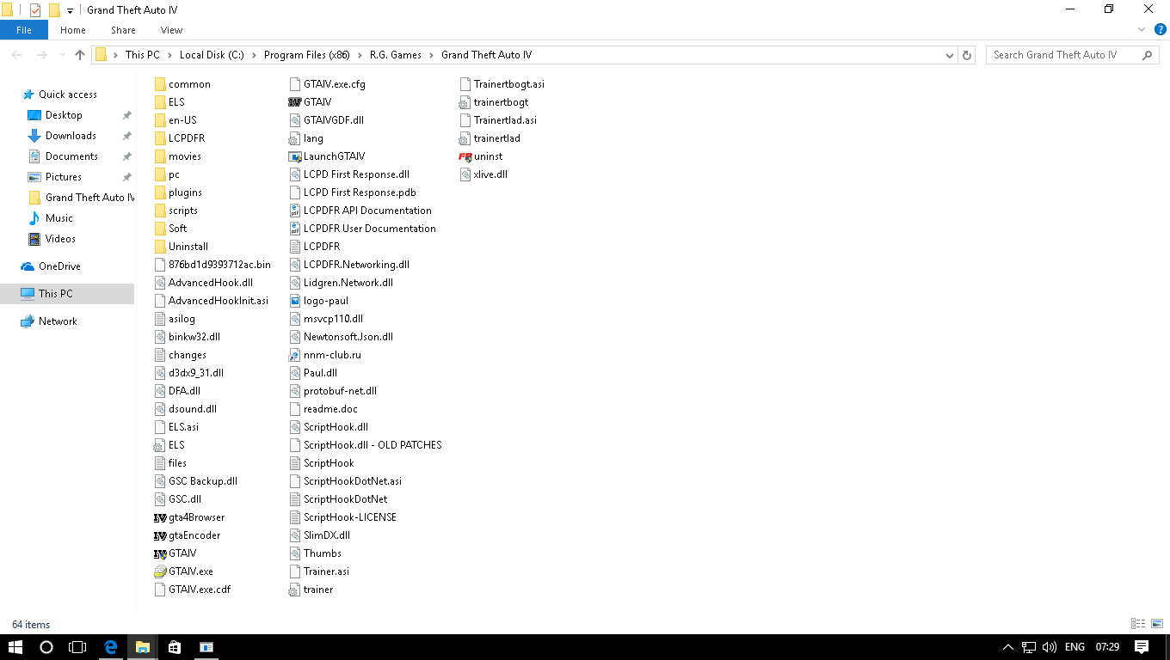Viewport: 1170px width, 660px height.
Task: Open Customize Quick Access Toolbar dropdown
Action: point(70,11)
